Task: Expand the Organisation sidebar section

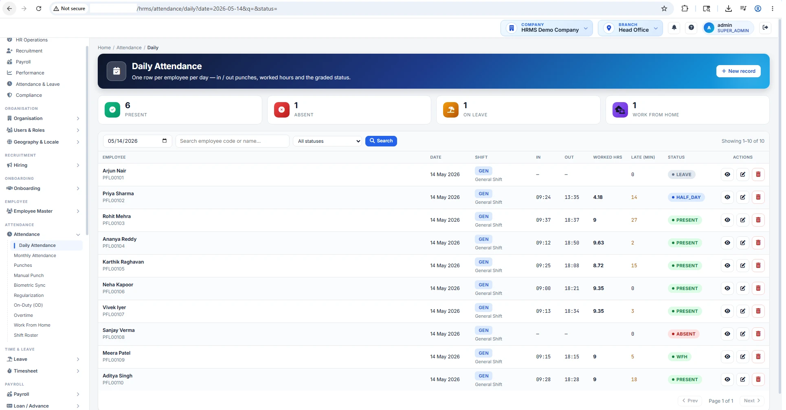Action: tap(44, 118)
